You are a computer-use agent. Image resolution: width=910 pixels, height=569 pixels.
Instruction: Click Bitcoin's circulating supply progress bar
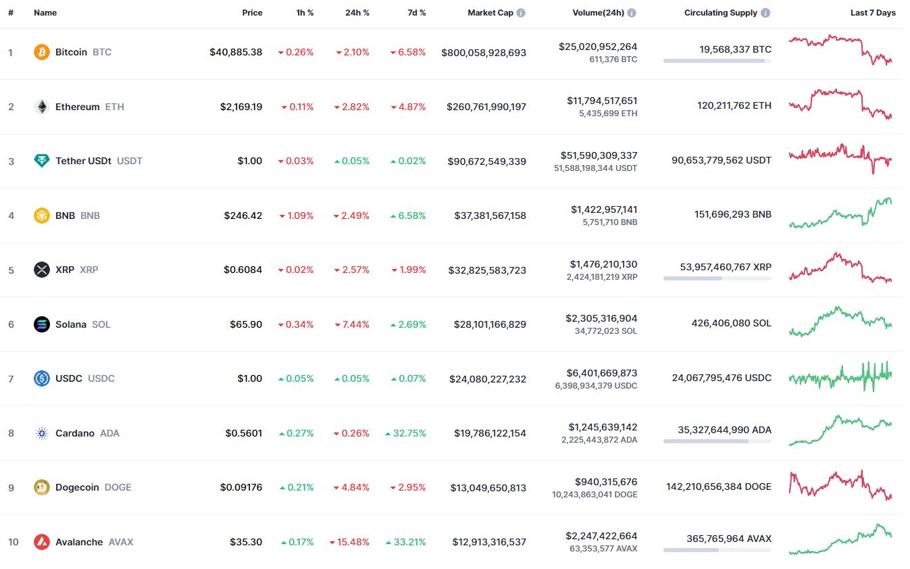pos(717,61)
